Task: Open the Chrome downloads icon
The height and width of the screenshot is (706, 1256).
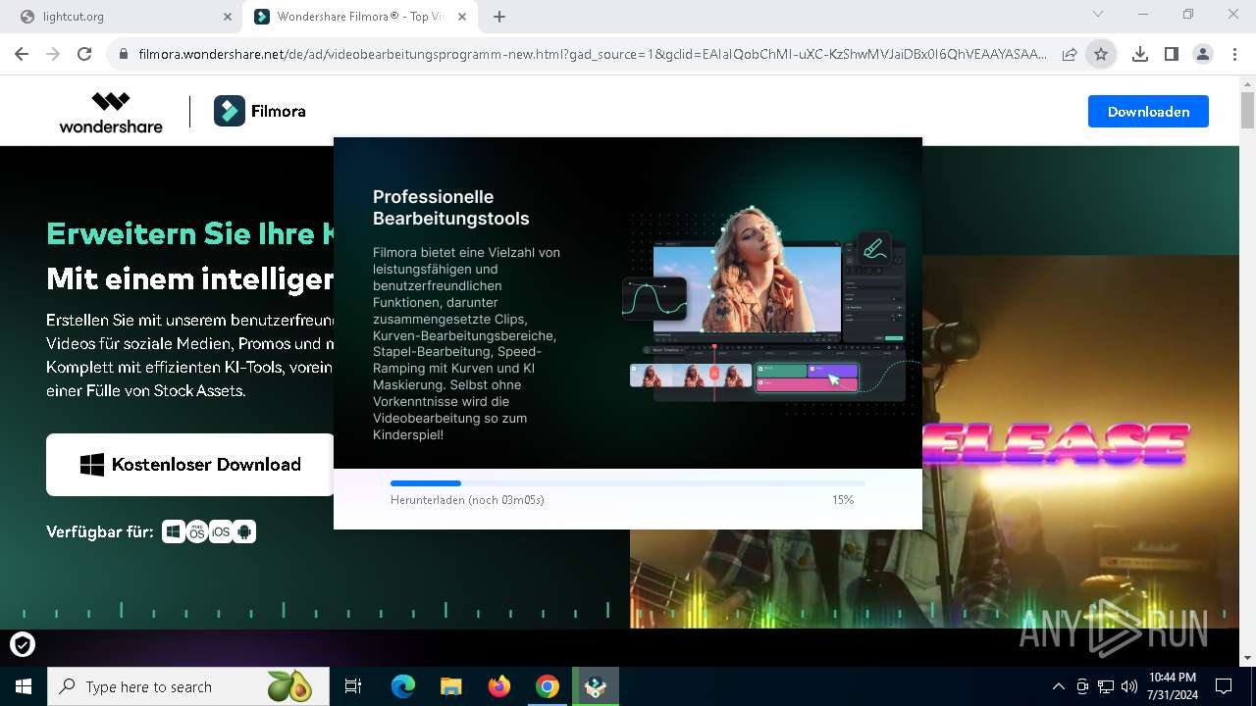Action: pos(1139,55)
